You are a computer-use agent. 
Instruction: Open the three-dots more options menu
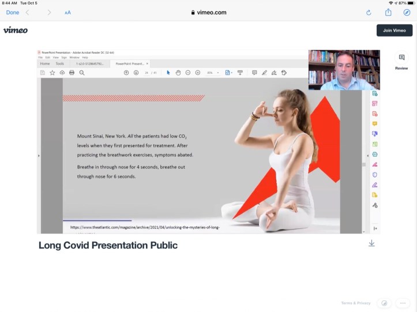[x=403, y=303]
